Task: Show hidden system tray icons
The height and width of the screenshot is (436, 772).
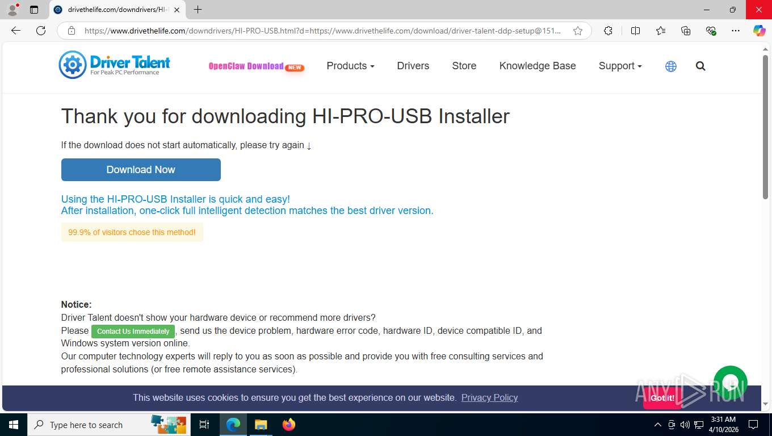Action: click(658, 425)
